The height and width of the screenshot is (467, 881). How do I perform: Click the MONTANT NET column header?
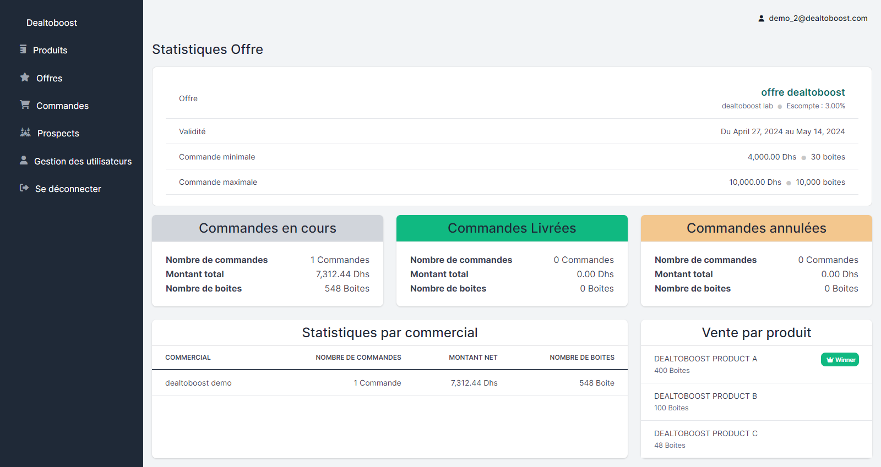point(473,358)
